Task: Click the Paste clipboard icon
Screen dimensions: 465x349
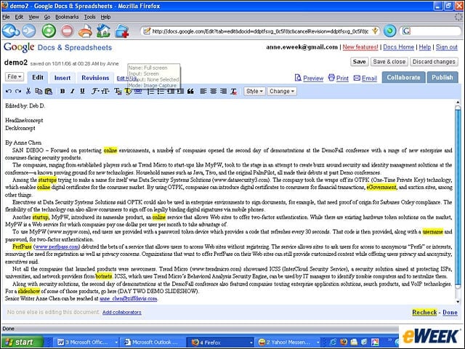Action: pos(49,91)
